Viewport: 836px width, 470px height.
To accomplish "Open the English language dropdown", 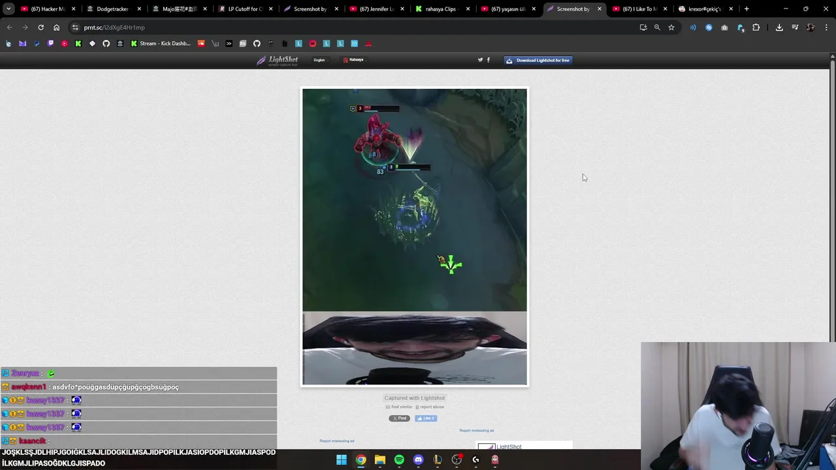I will [x=319, y=60].
